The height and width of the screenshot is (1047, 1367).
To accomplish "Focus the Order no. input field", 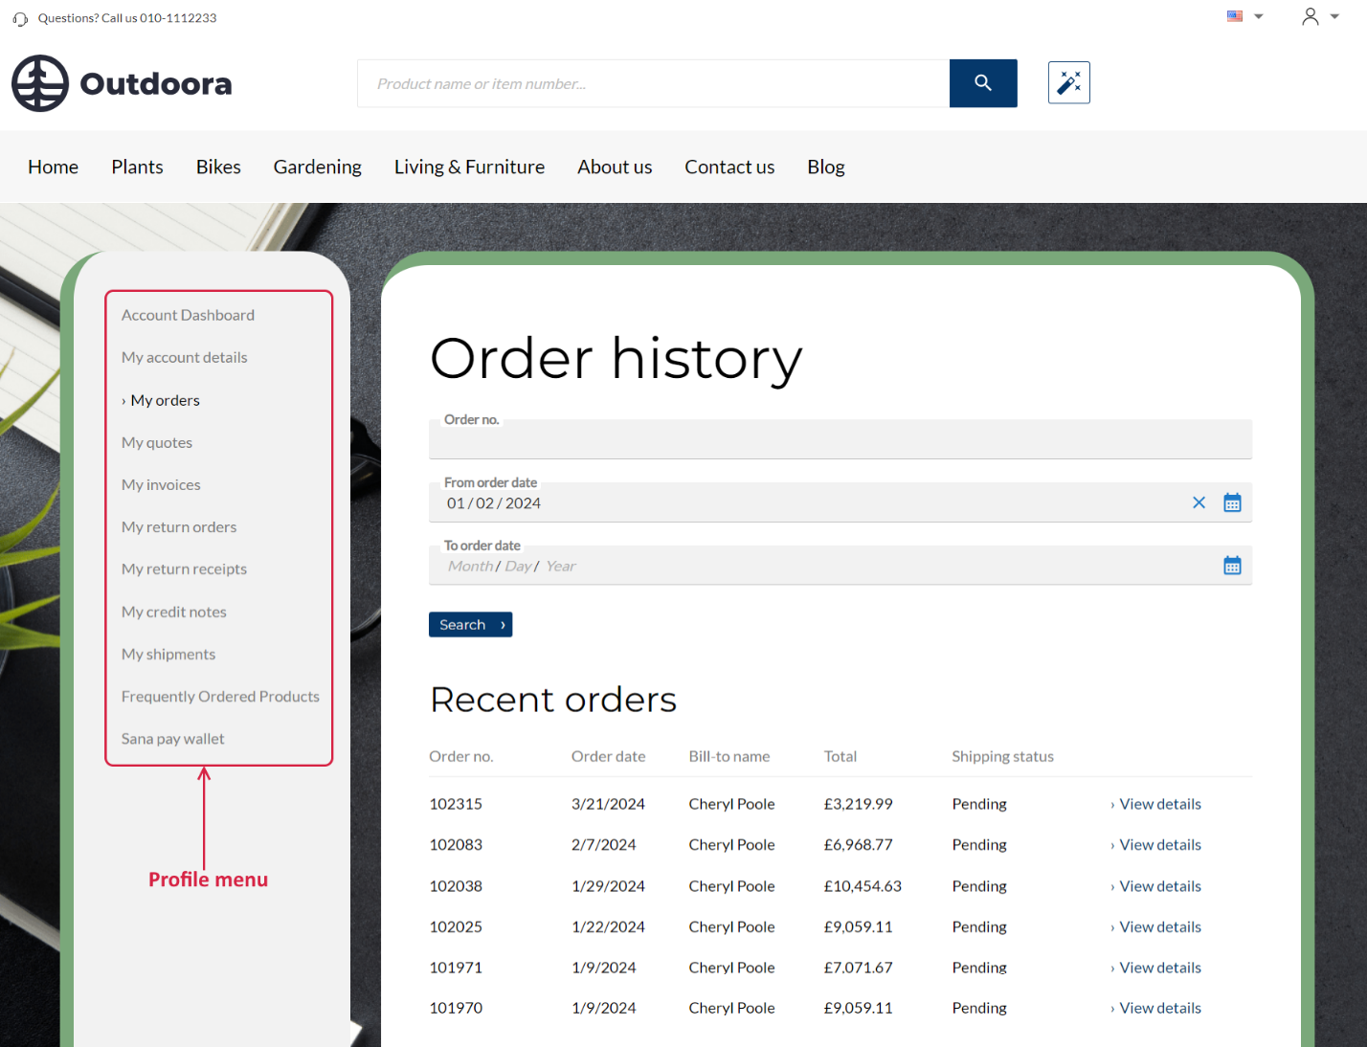I will tap(840, 442).
